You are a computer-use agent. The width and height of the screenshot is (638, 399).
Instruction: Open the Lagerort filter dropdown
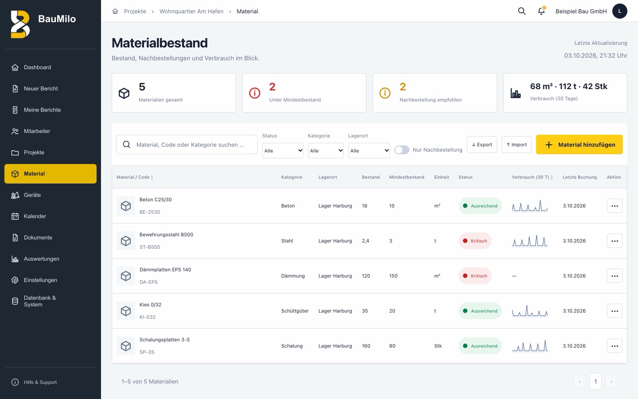point(369,150)
